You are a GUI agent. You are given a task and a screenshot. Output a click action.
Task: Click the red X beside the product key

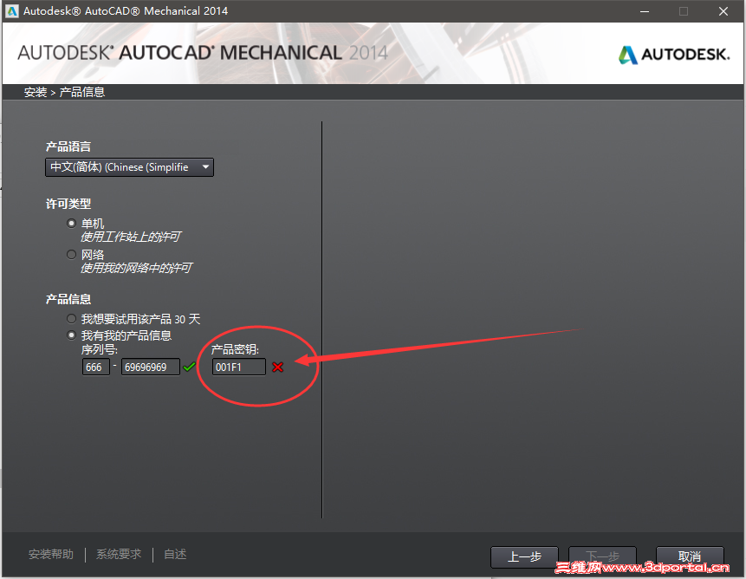278,367
